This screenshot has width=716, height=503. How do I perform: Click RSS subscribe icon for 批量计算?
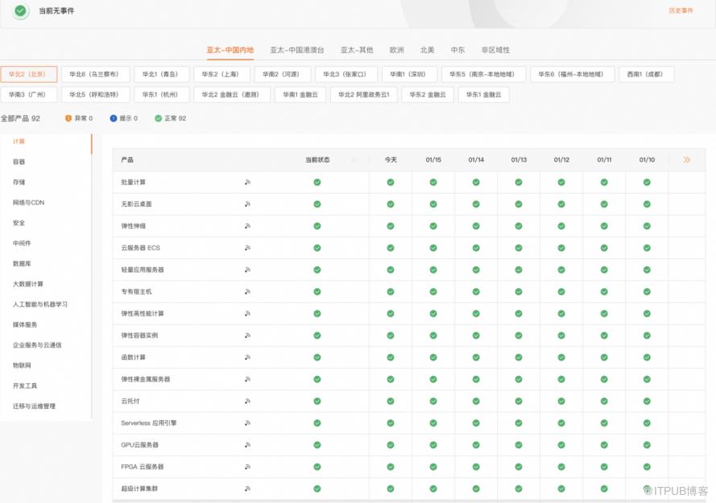[247, 182]
